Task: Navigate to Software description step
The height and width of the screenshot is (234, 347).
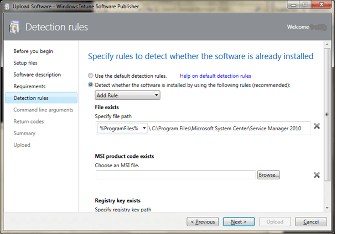Action: [37, 75]
